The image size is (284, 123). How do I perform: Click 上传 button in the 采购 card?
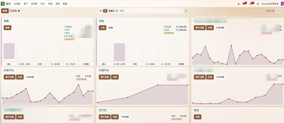click(102, 28)
